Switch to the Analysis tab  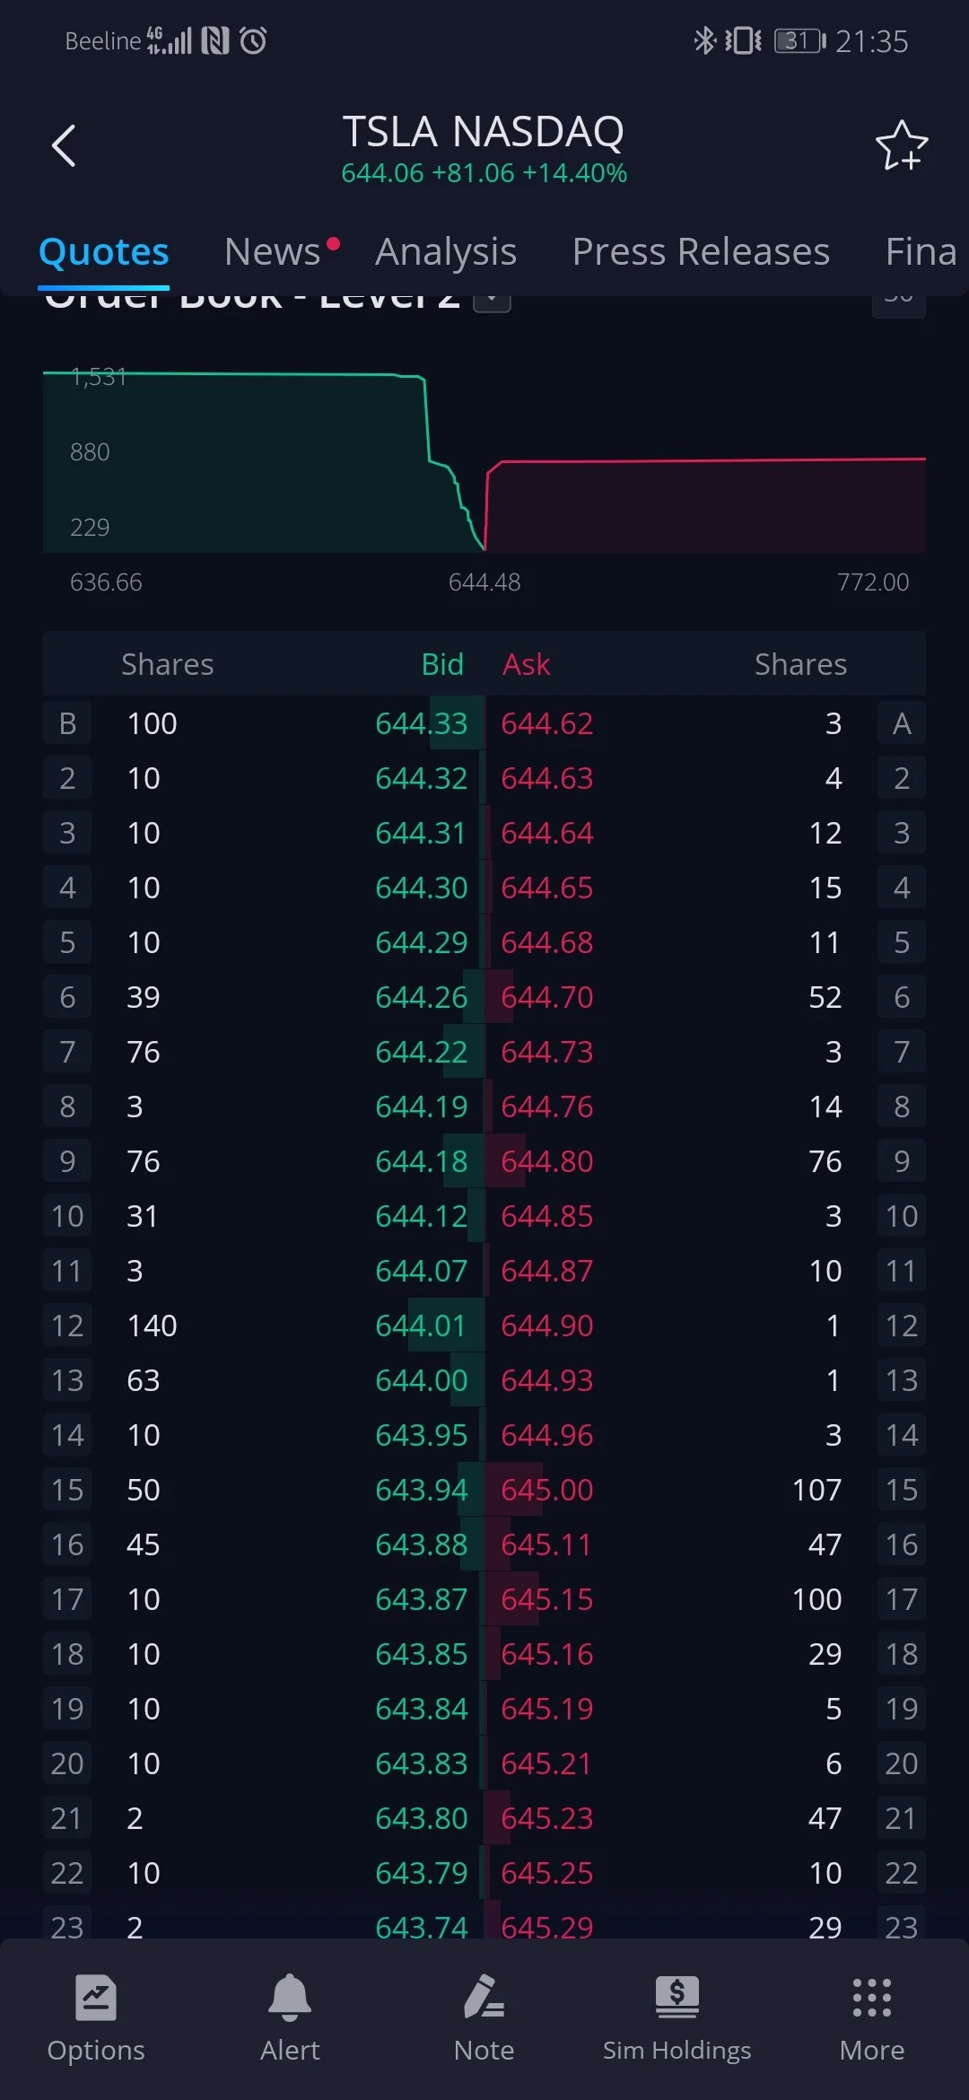(x=446, y=251)
